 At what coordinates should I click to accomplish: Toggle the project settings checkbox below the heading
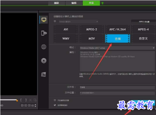[55, 22]
